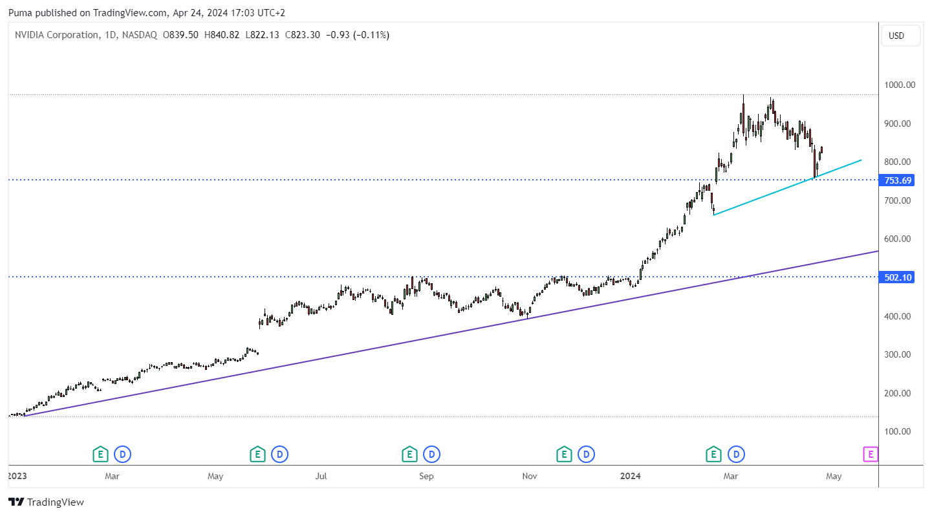This screenshot has height=516, width=932.
Task: Click the earnings E marker after November
Action: tap(565, 455)
